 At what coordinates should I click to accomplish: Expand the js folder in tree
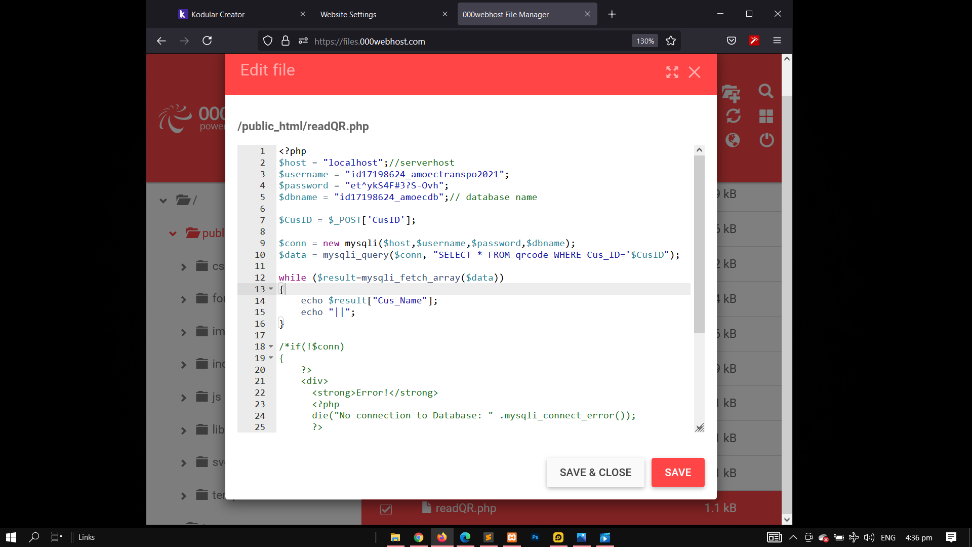[184, 398]
